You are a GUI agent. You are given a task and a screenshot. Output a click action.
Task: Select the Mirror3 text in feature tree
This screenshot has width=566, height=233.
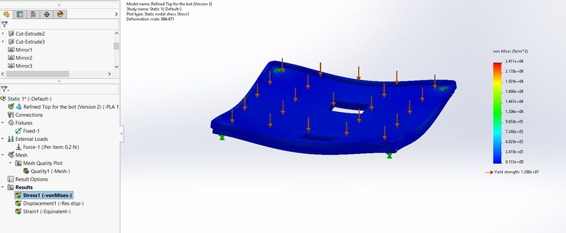(x=24, y=66)
